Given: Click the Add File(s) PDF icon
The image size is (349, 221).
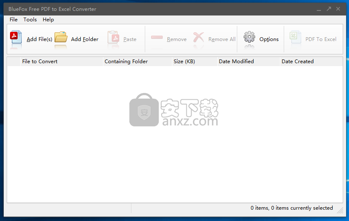Looking at the screenshot, I should pyautogui.click(x=16, y=37).
